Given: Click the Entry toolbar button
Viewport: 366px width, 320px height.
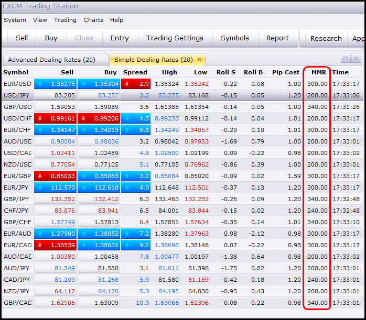Looking at the screenshot, I should pyautogui.click(x=120, y=38).
